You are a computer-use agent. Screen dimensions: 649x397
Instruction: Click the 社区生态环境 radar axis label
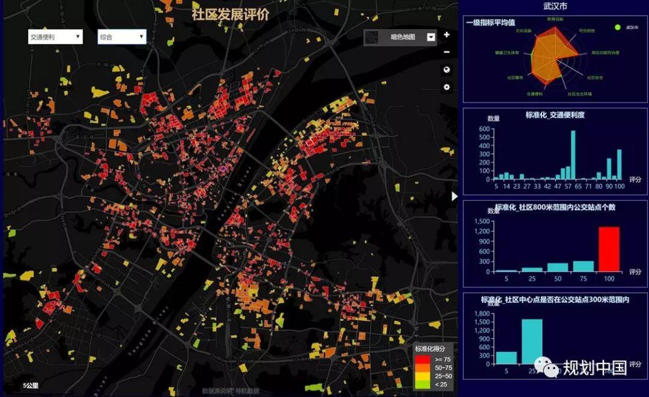tap(579, 94)
